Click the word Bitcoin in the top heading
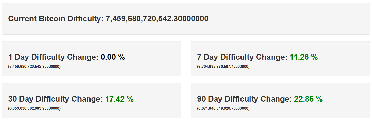372x121 pixels. (51, 19)
